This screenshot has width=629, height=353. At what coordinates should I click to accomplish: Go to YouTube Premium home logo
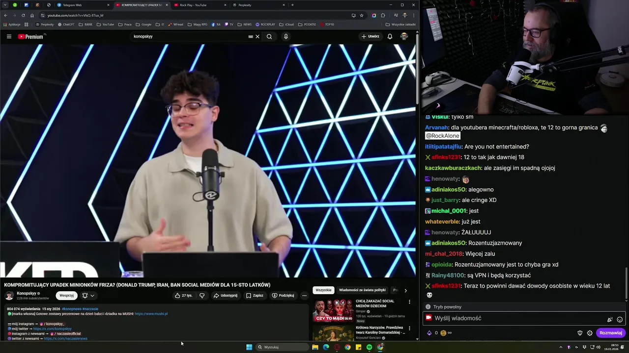pos(30,36)
